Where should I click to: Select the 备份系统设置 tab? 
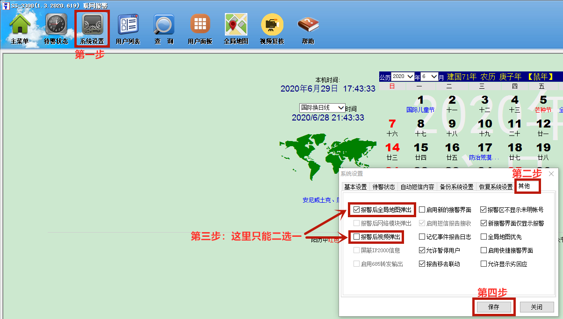coord(456,187)
